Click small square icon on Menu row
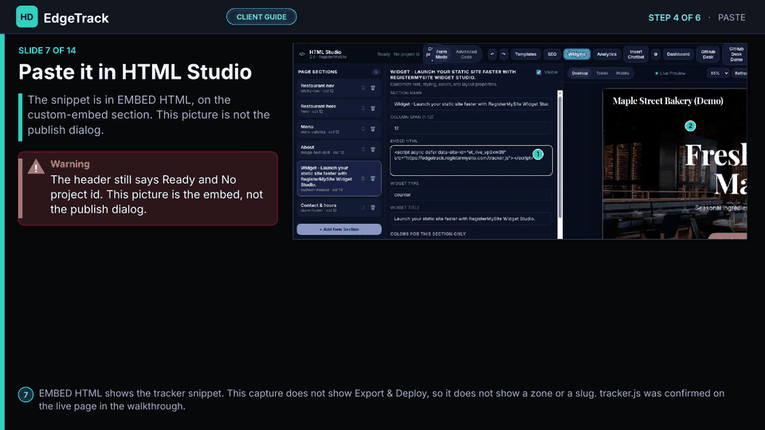The height and width of the screenshot is (430, 765). coord(363,129)
